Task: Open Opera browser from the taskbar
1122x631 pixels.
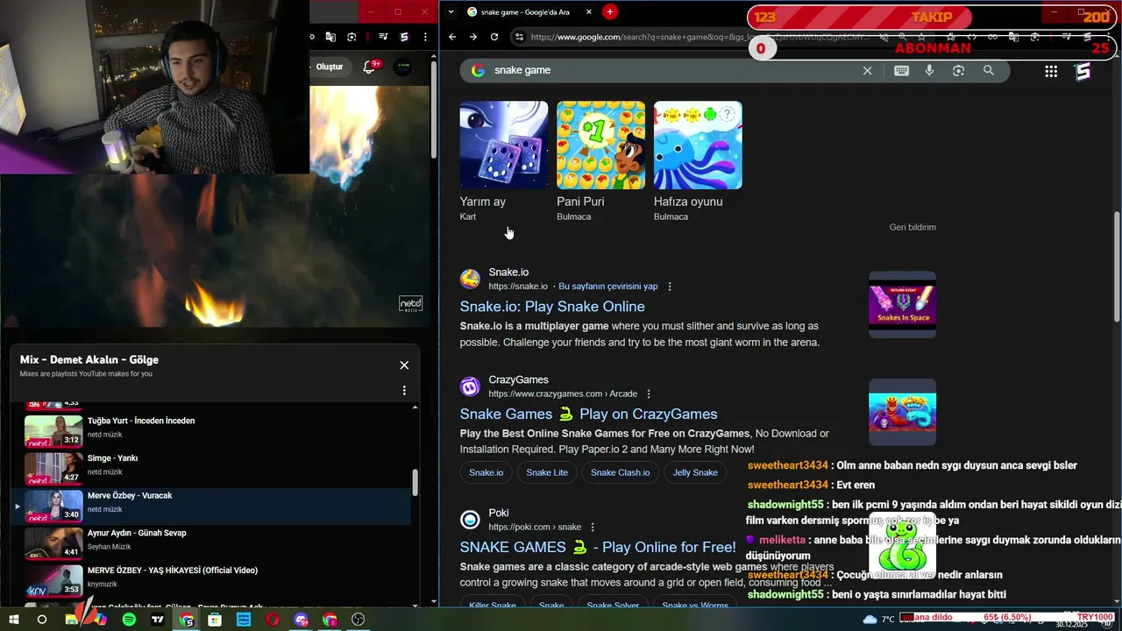Action: [x=273, y=620]
